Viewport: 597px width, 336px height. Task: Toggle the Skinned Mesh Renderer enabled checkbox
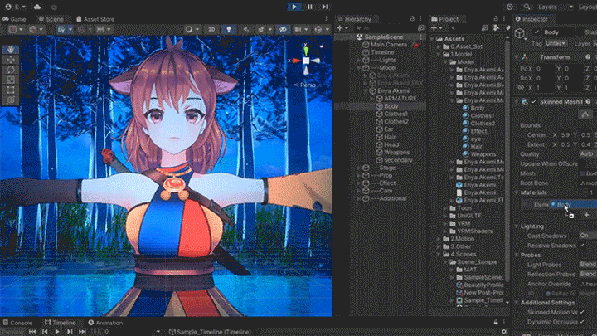[534, 102]
